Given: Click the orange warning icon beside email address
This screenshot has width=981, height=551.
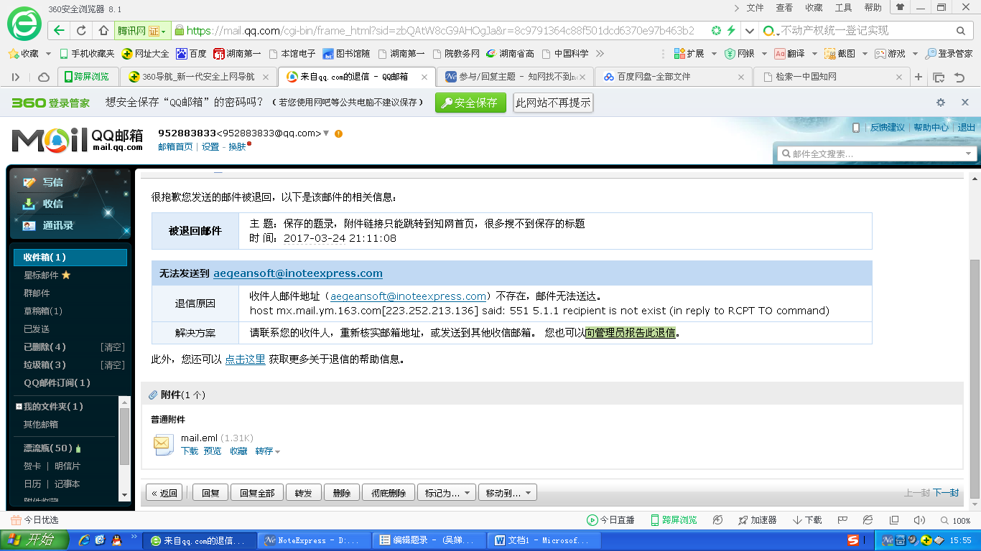Looking at the screenshot, I should click(338, 133).
